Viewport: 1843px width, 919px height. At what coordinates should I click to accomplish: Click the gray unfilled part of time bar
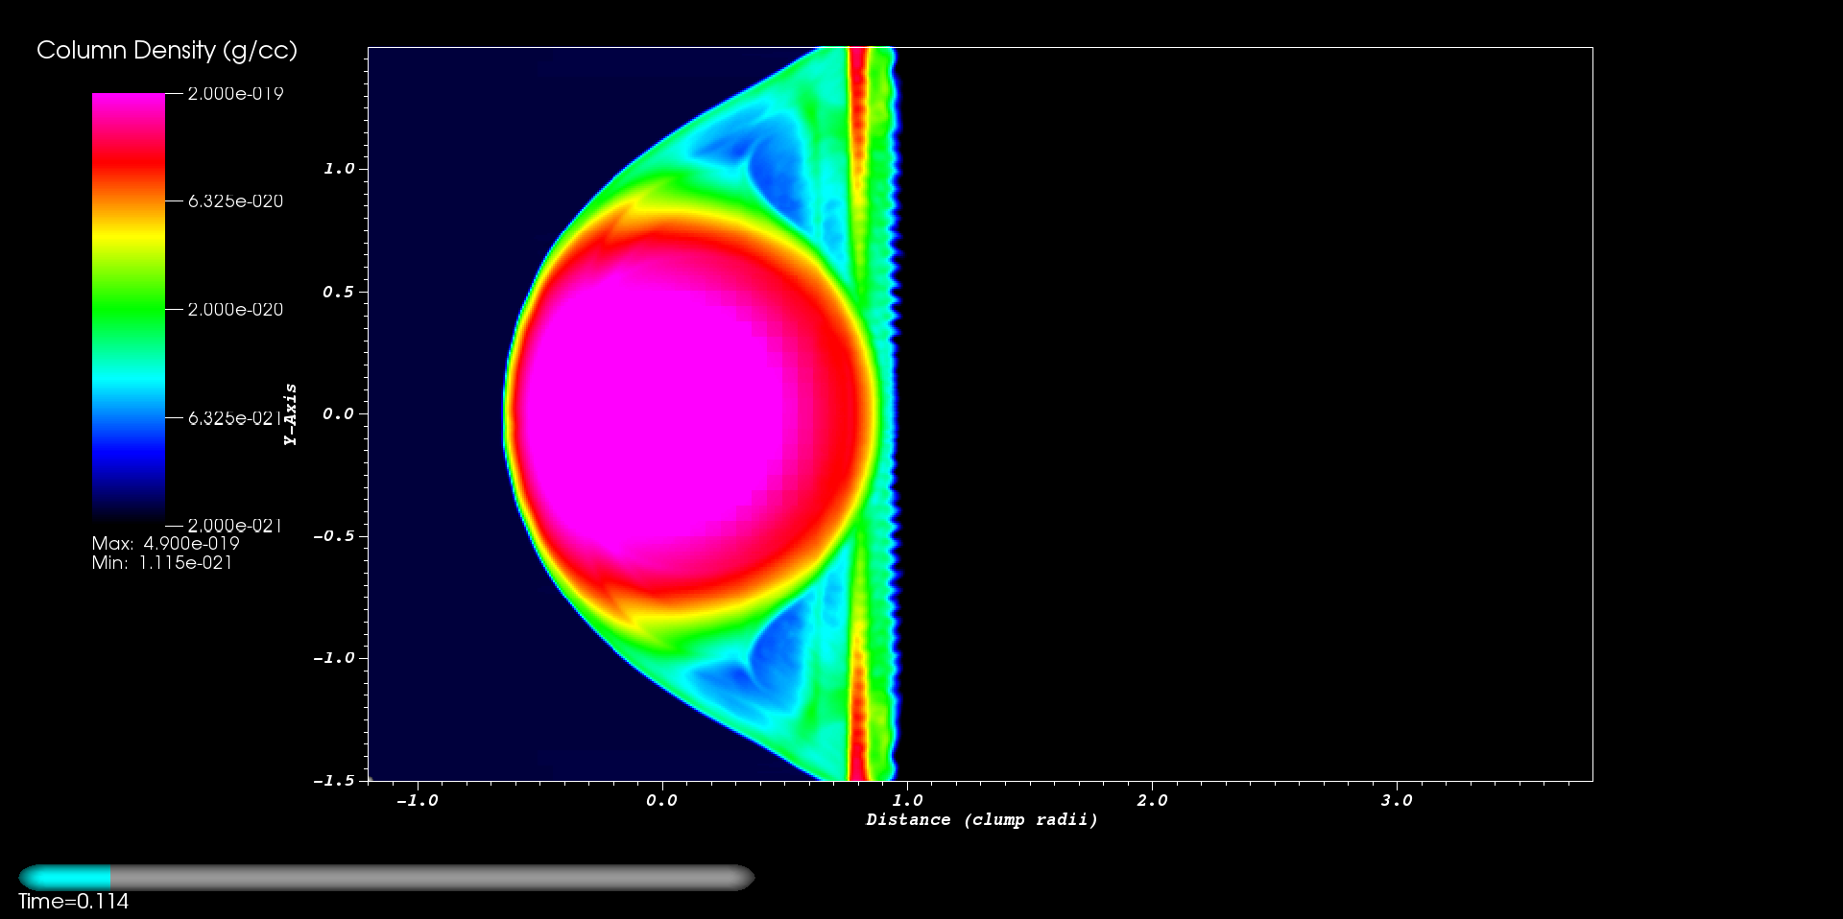point(432,877)
